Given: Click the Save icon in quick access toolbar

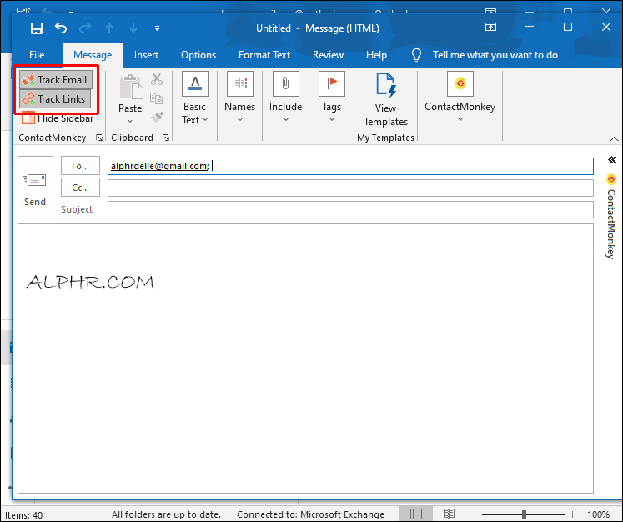Looking at the screenshot, I should 37,28.
